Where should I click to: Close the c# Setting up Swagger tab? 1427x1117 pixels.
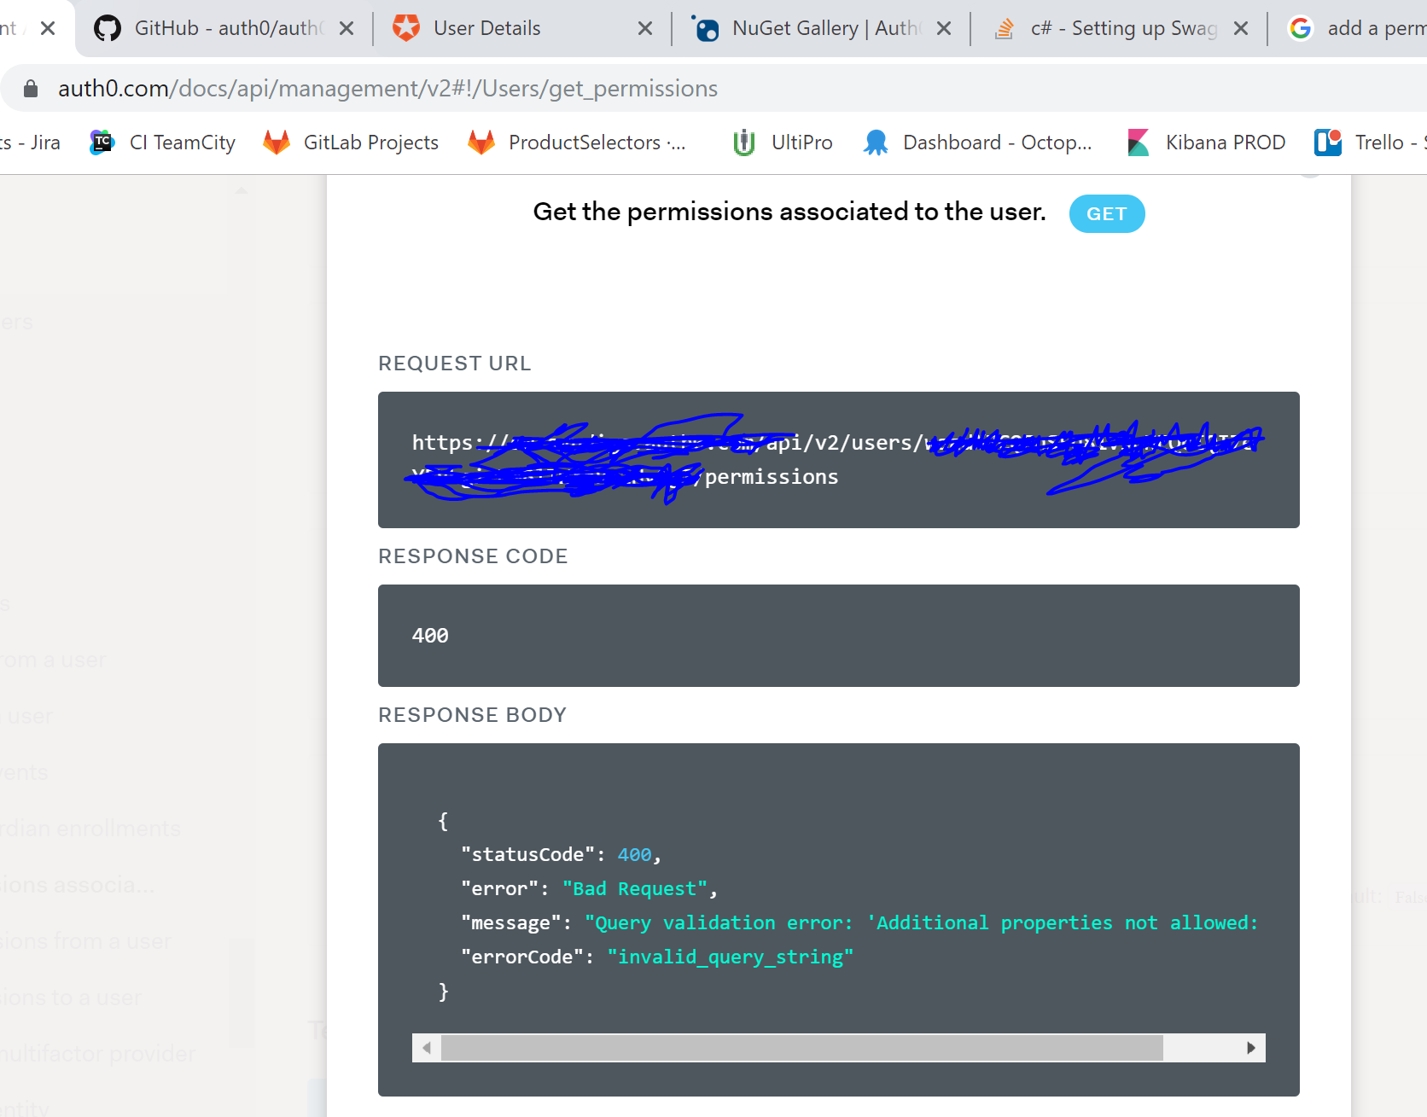click(x=1240, y=27)
